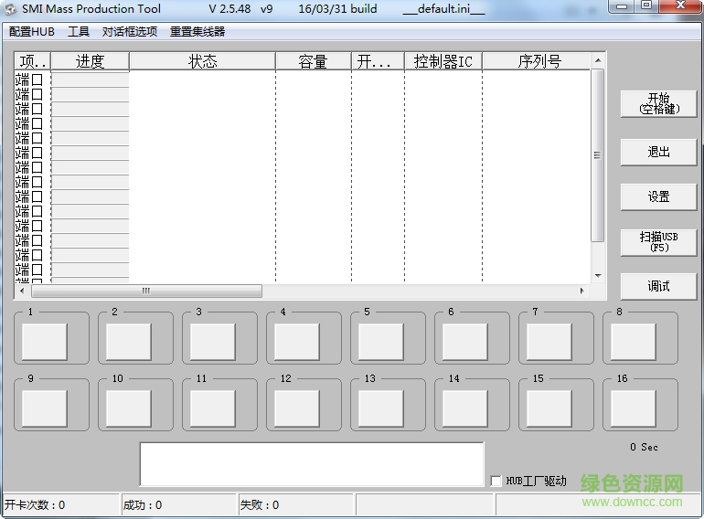The image size is (704, 519).
Task: Click the 扫描USB (F5) button
Action: click(x=658, y=242)
